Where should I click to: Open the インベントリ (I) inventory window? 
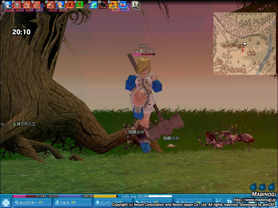[113, 203]
